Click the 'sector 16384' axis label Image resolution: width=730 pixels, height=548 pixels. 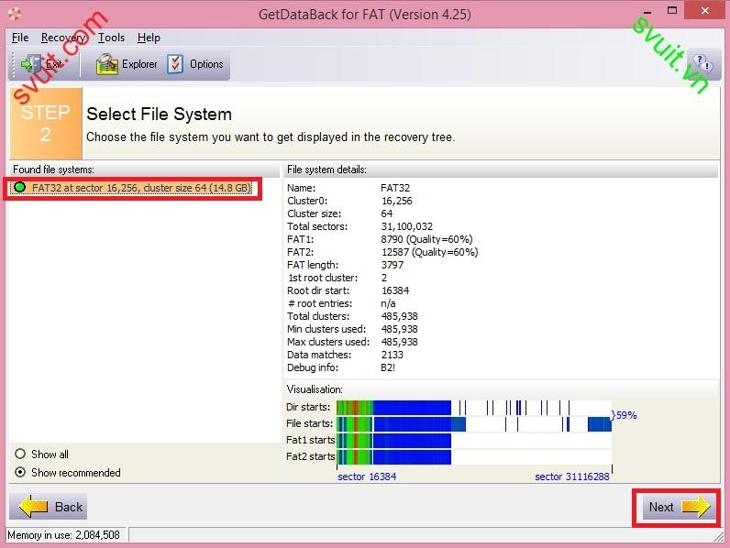click(367, 477)
